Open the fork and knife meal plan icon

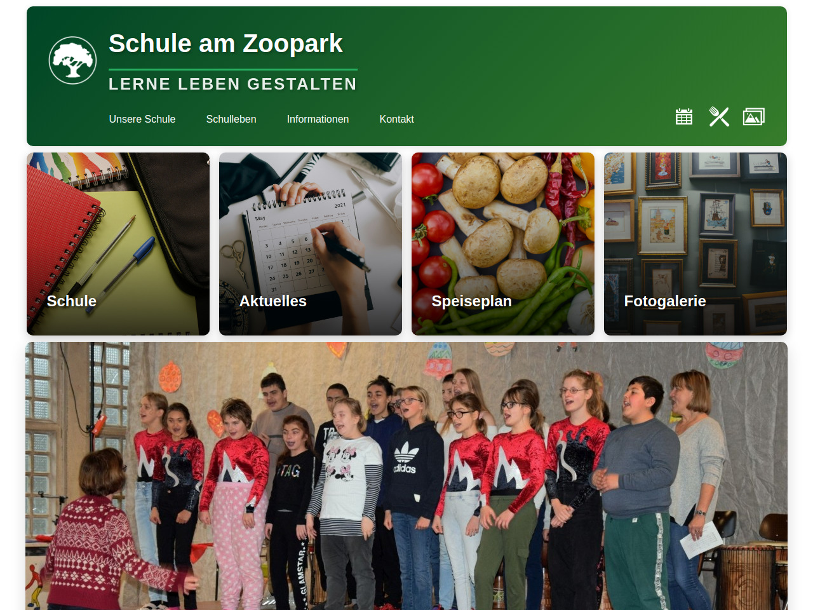coord(719,117)
